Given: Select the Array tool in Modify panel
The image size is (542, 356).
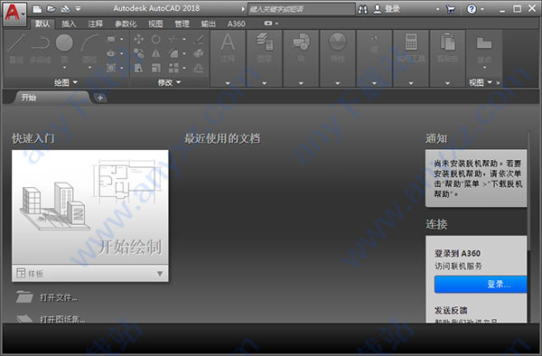Looking at the screenshot, I should tap(173, 68).
